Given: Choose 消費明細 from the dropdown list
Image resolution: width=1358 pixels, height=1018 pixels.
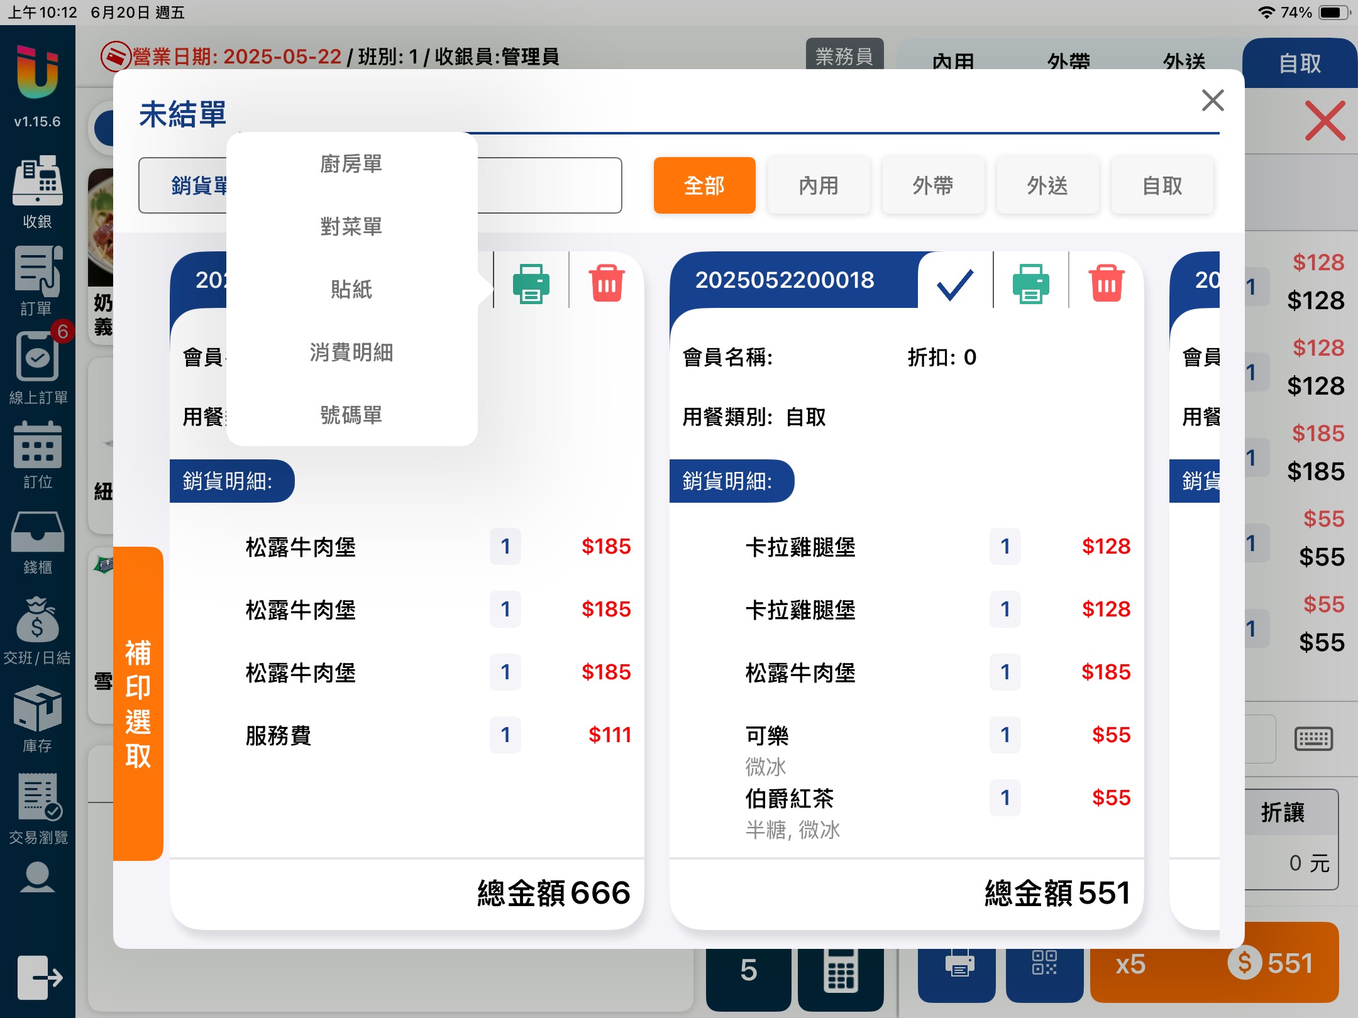Looking at the screenshot, I should pyautogui.click(x=351, y=353).
